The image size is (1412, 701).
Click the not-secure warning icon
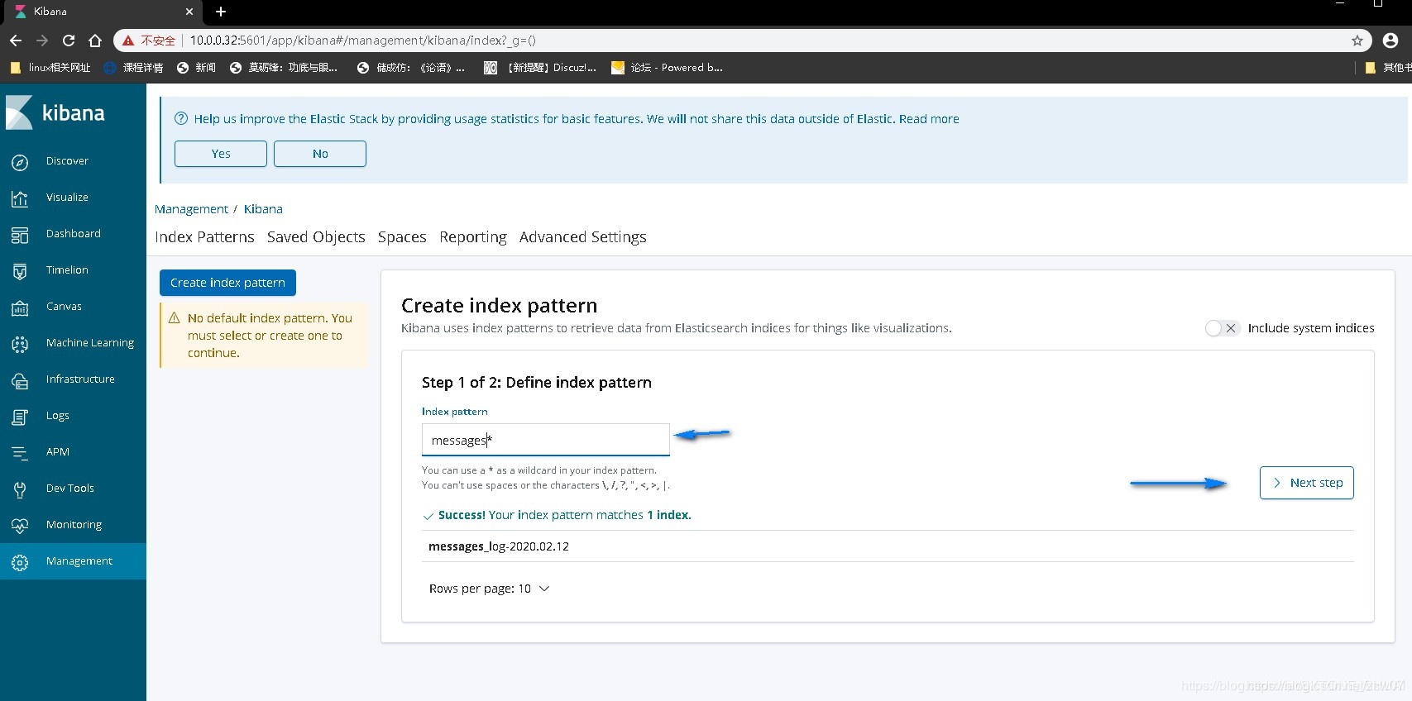(128, 41)
